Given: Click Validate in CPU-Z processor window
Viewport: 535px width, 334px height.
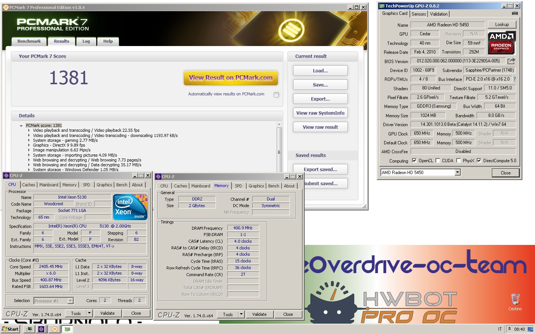Looking at the screenshot, I should (107, 313).
